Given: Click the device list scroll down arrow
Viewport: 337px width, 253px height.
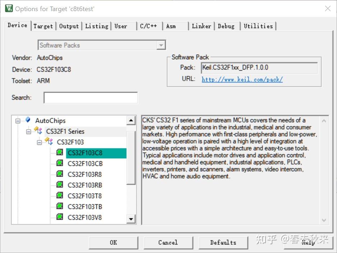Looking at the screenshot, I should (x=131, y=219).
